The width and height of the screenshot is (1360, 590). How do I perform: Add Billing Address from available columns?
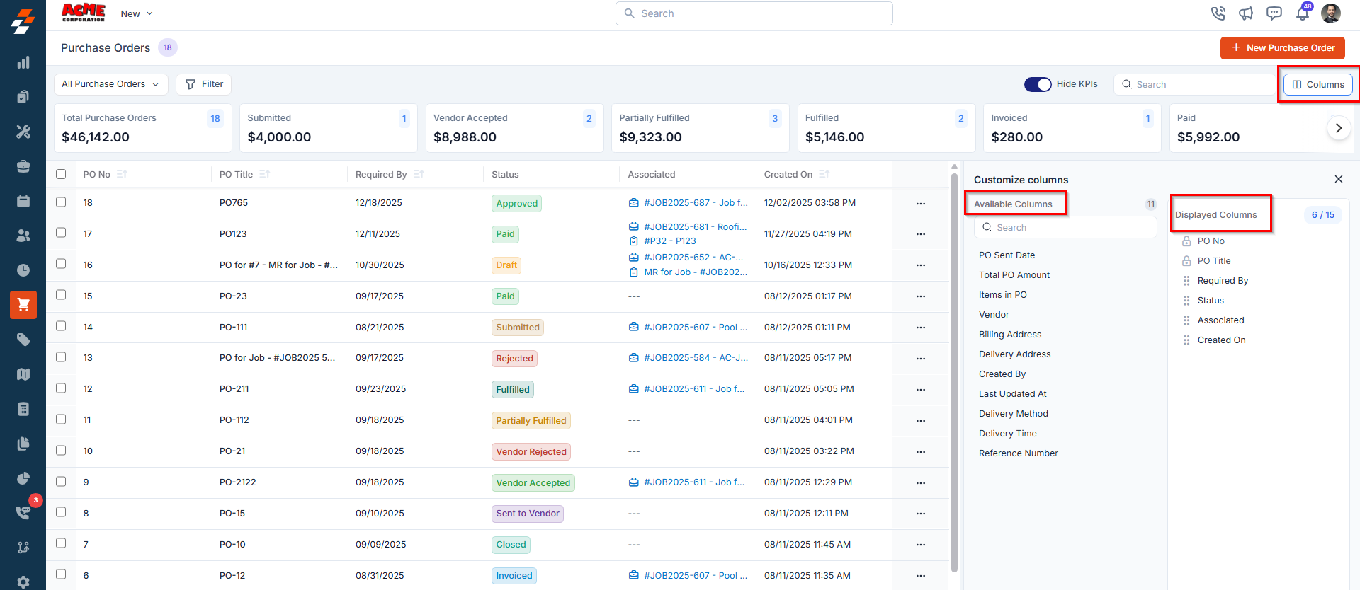point(1010,335)
